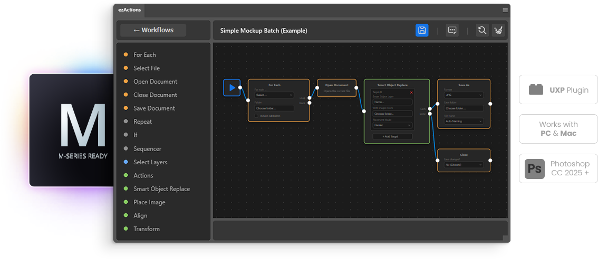Viewport: 598px width, 259px height.
Task: Save the workflow with the floppy disk icon
Action: click(x=422, y=31)
